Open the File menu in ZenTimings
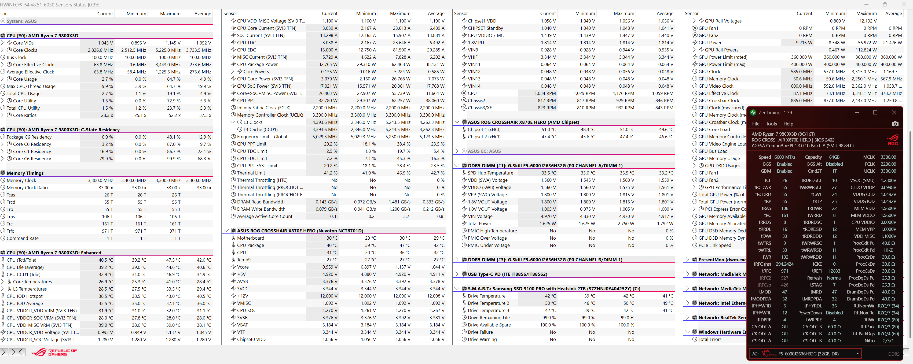The image size is (913, 364). tap(756, 124)
